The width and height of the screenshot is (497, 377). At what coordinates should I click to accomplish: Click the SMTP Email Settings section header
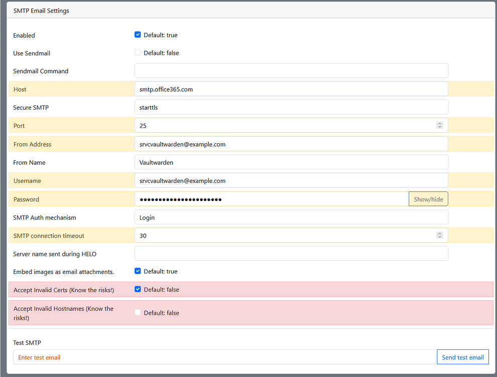(250, 11)
